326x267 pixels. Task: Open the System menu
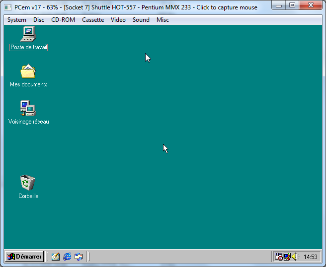pos(17,20)
